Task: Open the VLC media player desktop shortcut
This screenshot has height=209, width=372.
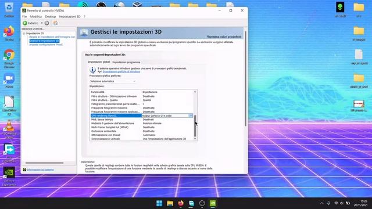Action: click(9, 129)
